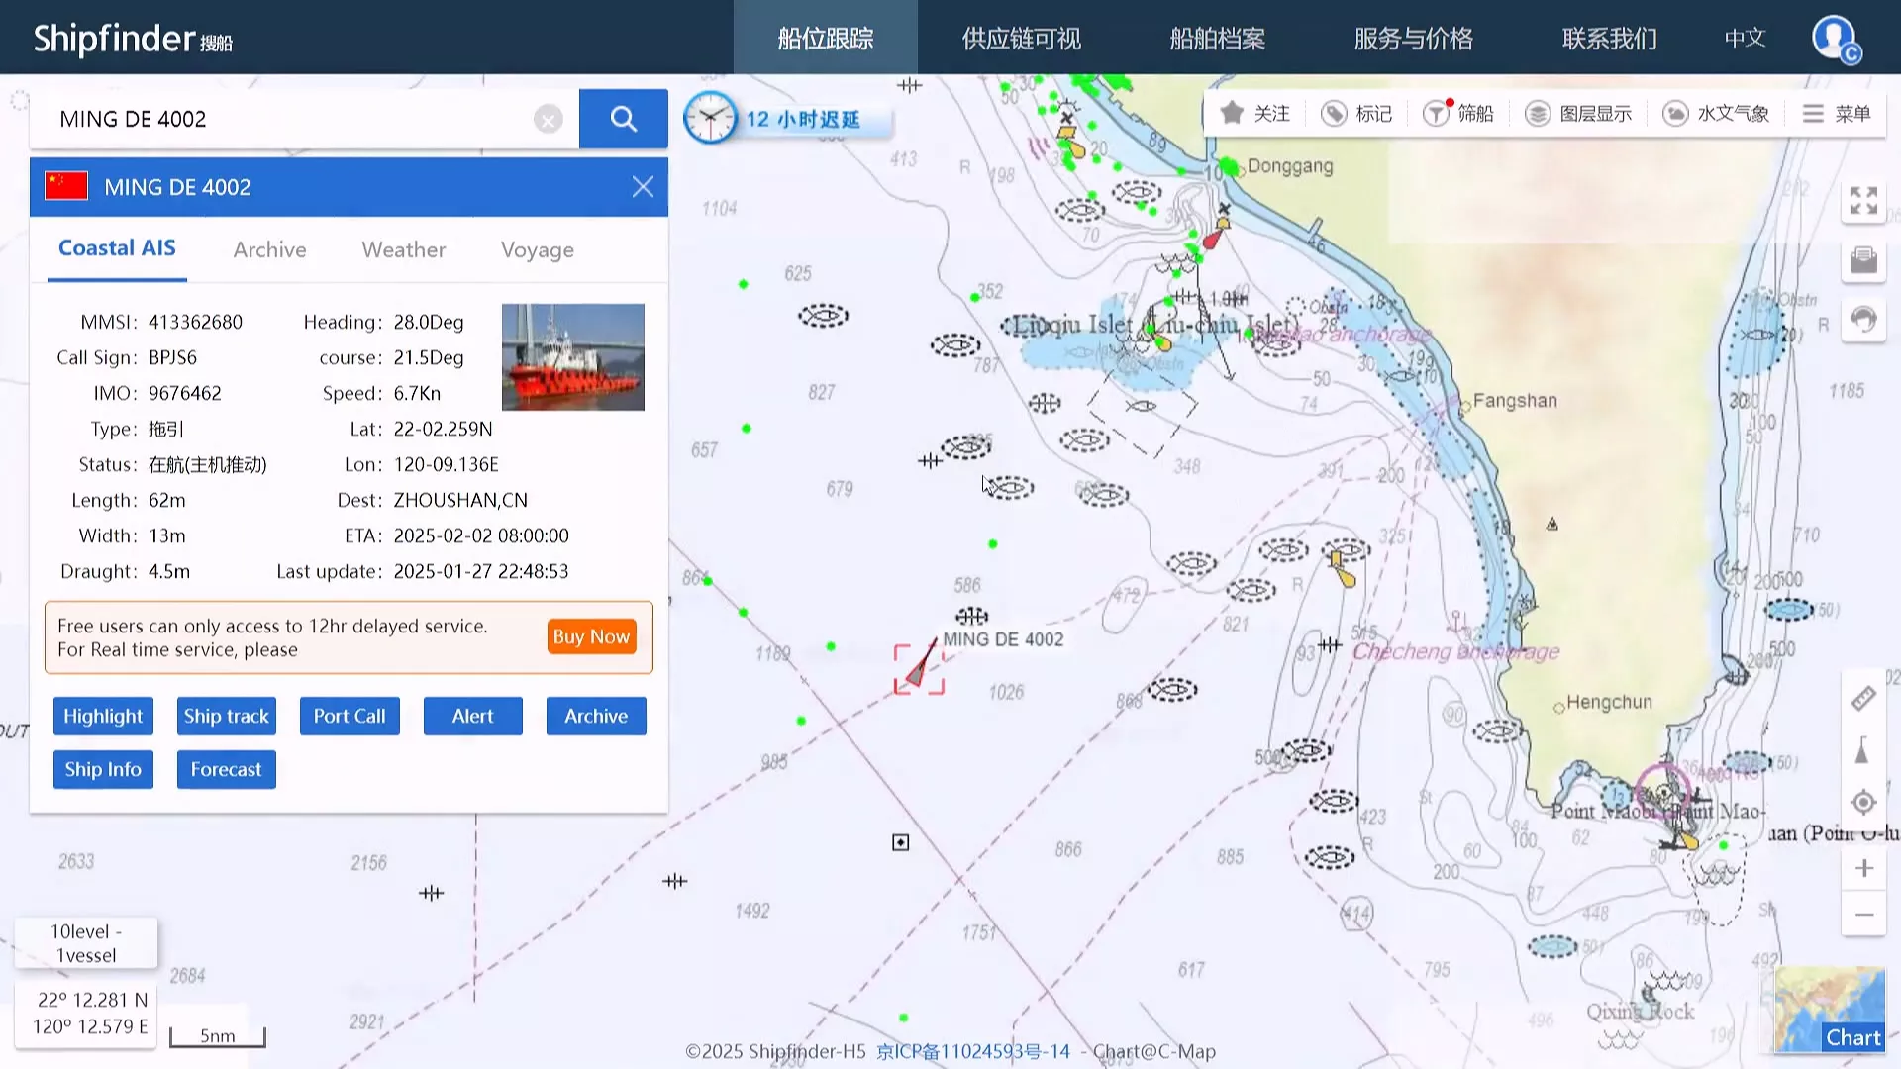The image size is (1901, 1069).
Task: Switch to the Voyage tab
Action: (x=537, y=250)
